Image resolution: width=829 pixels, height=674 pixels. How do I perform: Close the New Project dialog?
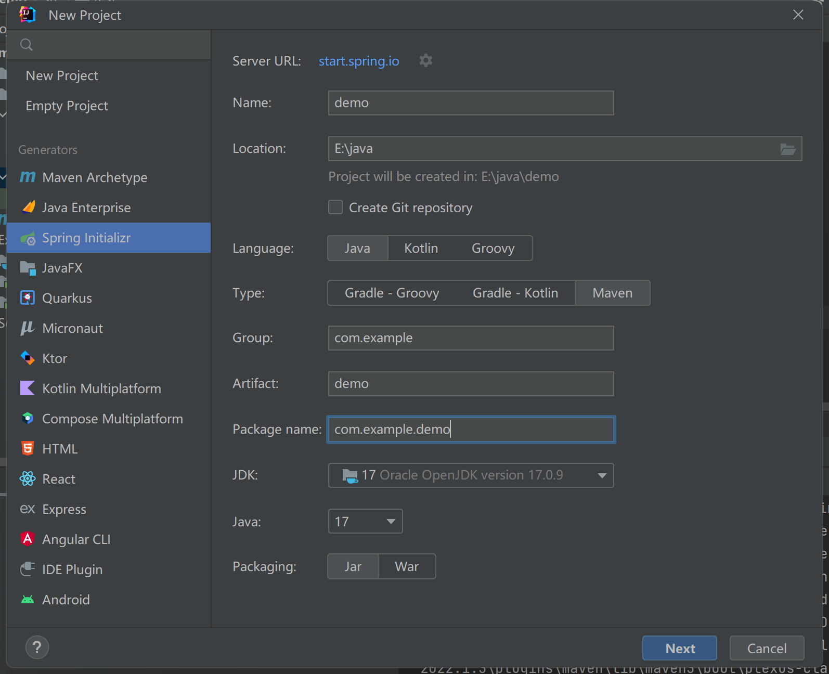click(x=798, y=15)
